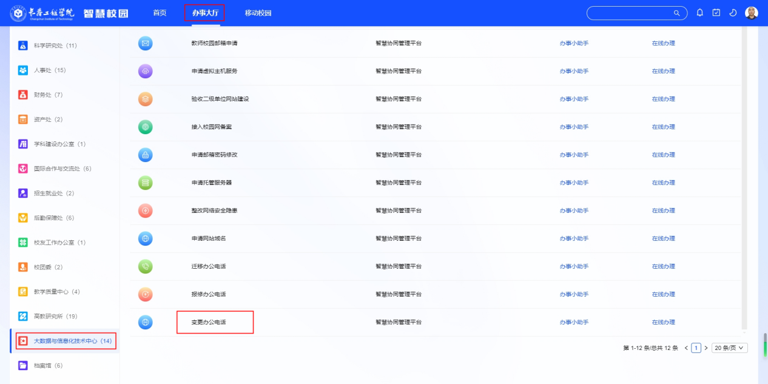Screen dimensions: 768x384
Task: Click the 财务处 sidebar icon
Action: pyautogui.click(x=23, y=95)
